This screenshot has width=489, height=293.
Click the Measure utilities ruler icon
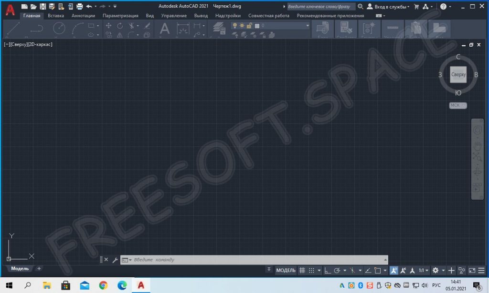click(393, 28)
